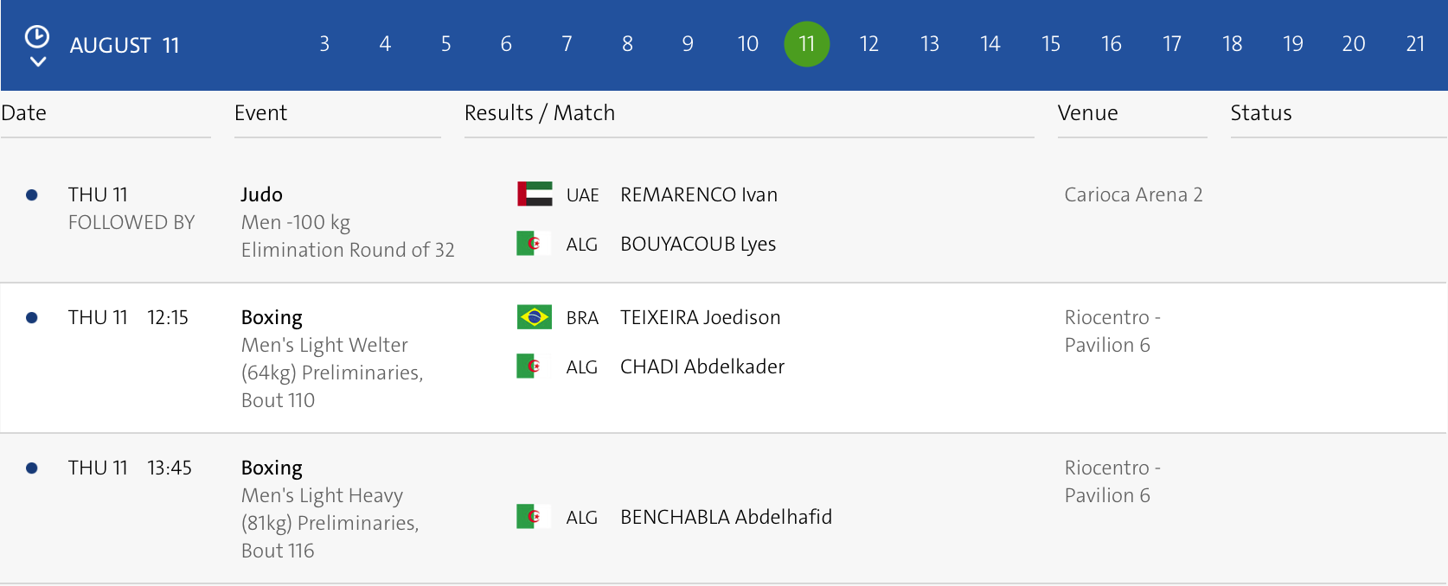
Task: Click the Status column header
Action: (x=1260, y=113)
